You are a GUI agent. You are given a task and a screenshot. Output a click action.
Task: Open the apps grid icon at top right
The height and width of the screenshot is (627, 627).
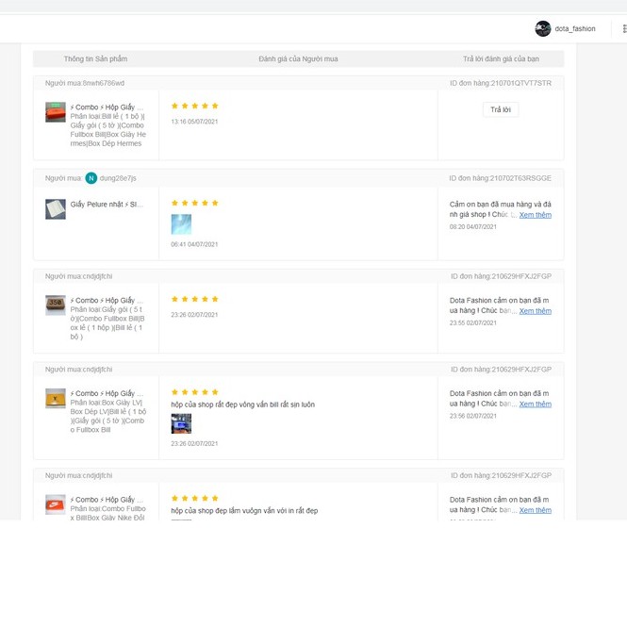click(x=623, y=28)
